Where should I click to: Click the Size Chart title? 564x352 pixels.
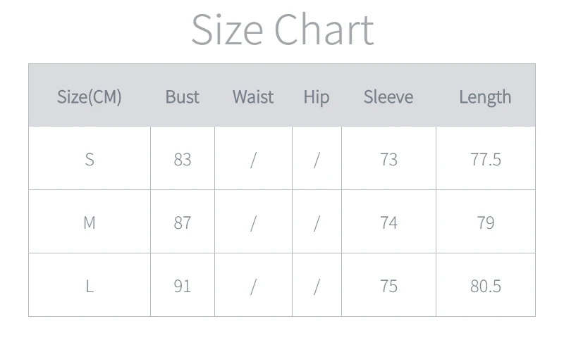coord(282,30)
